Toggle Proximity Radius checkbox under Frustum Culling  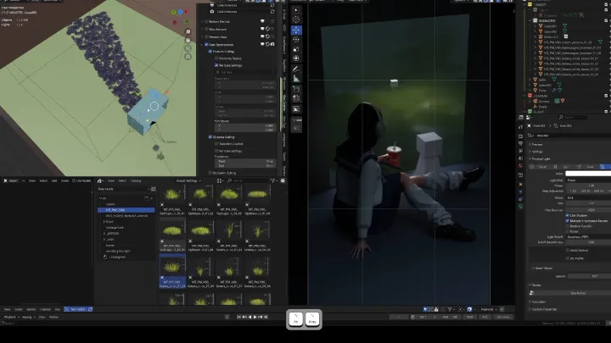216,58
